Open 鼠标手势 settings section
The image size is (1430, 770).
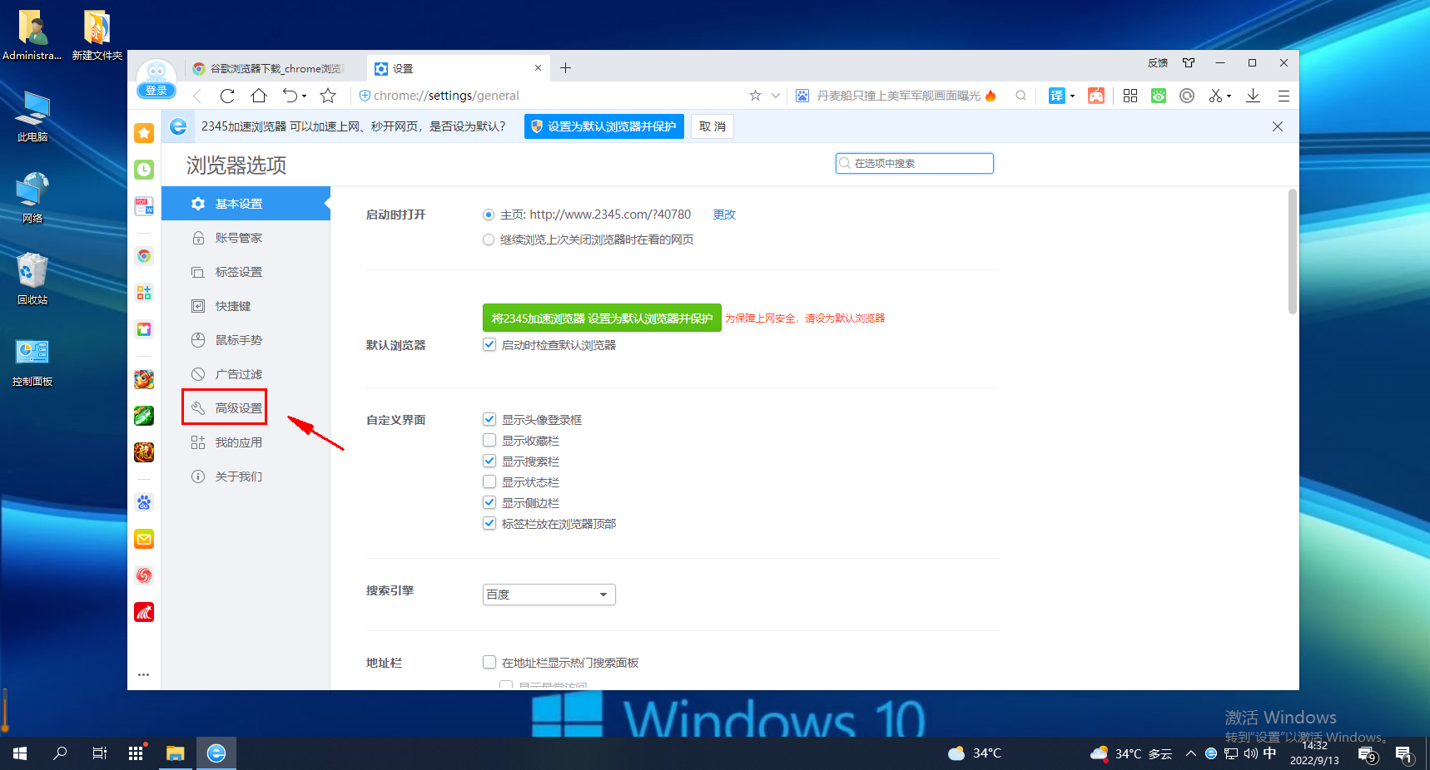246,340
